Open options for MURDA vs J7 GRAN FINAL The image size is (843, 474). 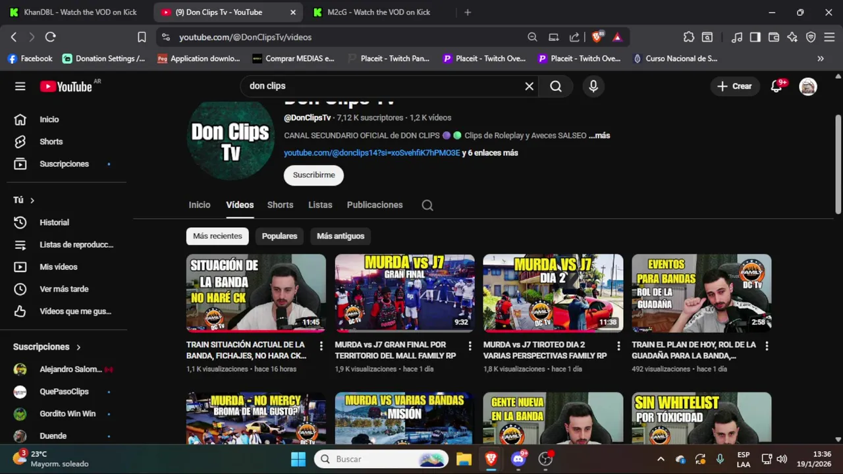coord(470,346)
